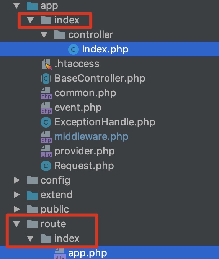Click the BaseController.php abstract class icon

[x=46, y=79]
